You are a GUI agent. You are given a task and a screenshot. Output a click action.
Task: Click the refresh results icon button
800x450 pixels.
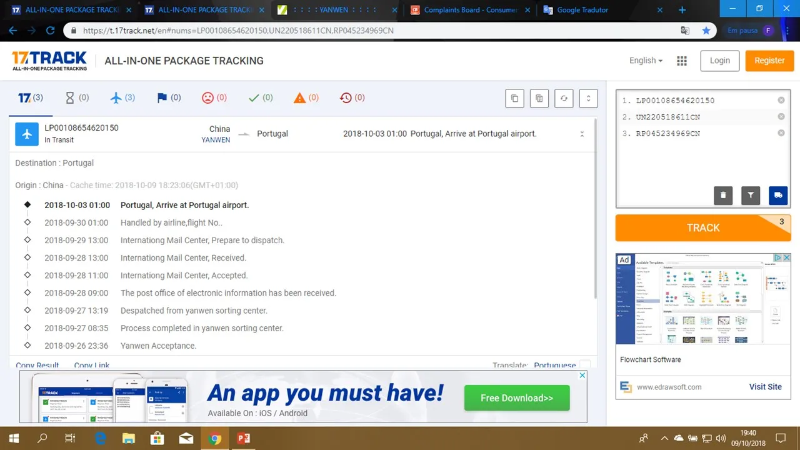coord(564,98)
